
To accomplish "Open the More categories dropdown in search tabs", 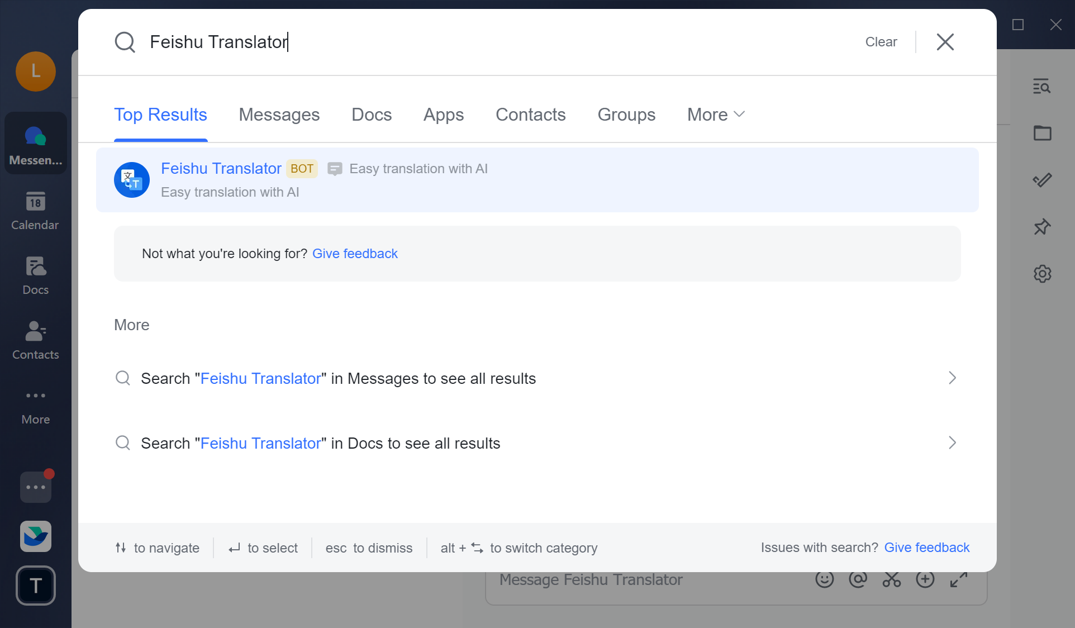I will coord(715,115).
